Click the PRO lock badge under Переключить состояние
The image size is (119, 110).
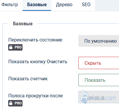click(15, 47)
